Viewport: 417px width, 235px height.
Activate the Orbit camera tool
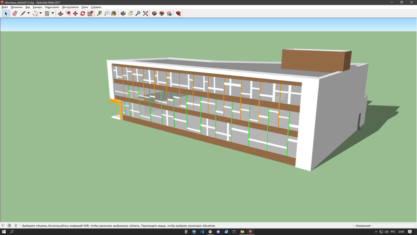click(123, 13)
